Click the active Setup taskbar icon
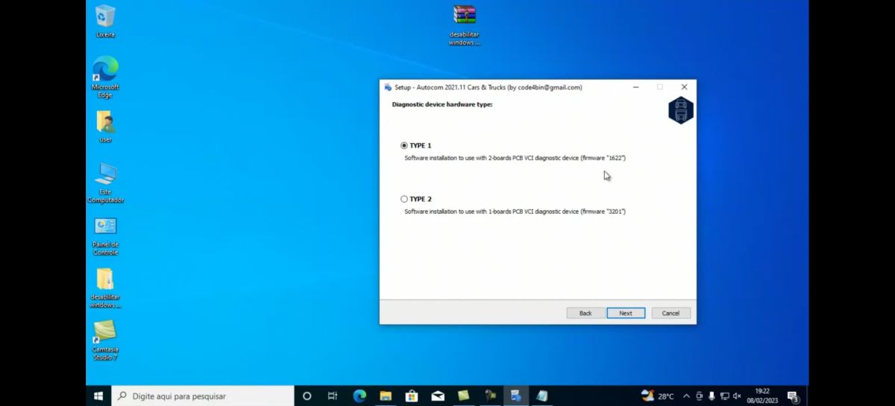Image resolution: width=895 pixels, height=406 pixels. click(515, 396)
